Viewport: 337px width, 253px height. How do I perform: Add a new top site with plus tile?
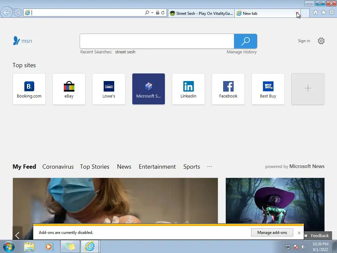308,89
